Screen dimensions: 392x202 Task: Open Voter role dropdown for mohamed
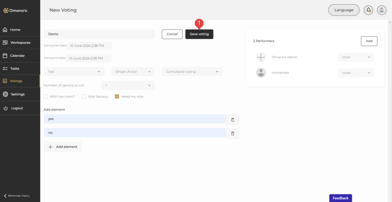tap(356, 73)
